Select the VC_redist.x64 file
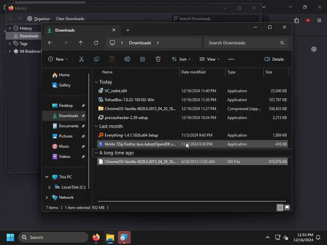Screen dimensions: 327x245 point(192,91)
